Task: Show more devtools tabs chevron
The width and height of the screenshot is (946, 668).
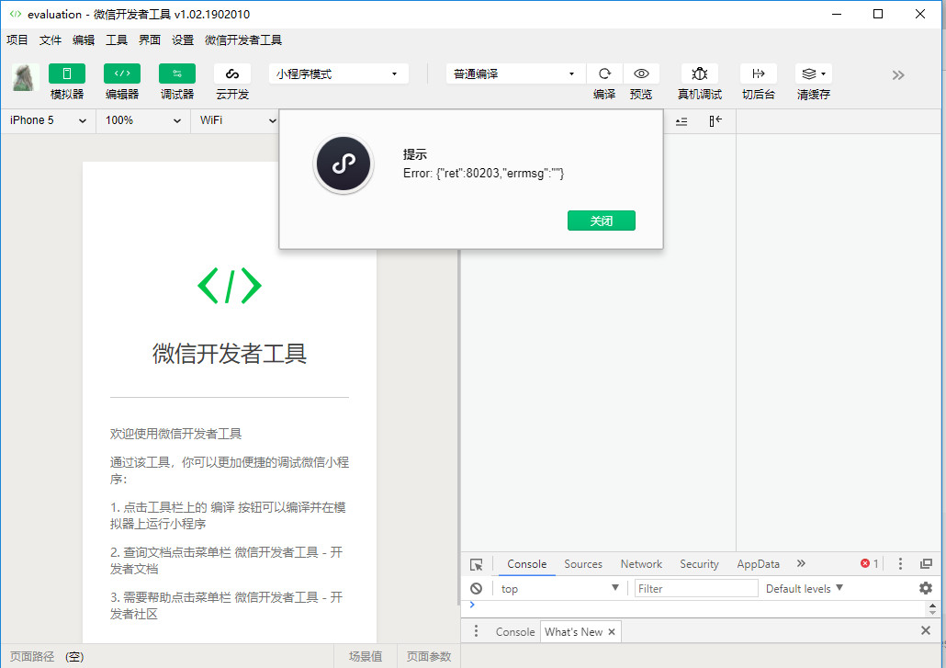Action: coord(801,563)
